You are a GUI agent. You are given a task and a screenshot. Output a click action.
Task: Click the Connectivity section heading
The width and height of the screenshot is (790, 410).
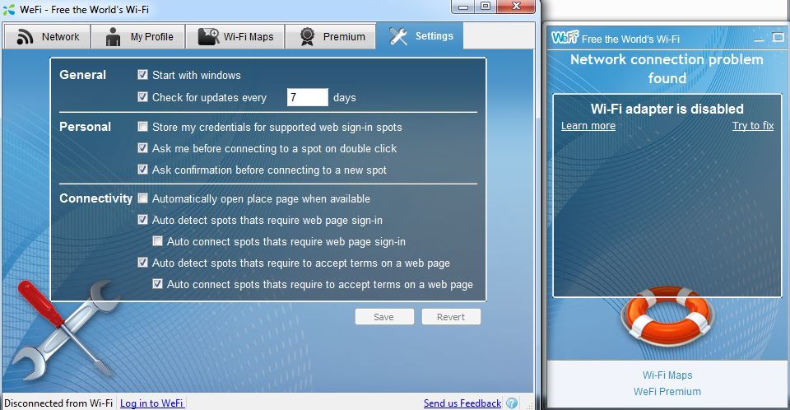coord(95,198)
